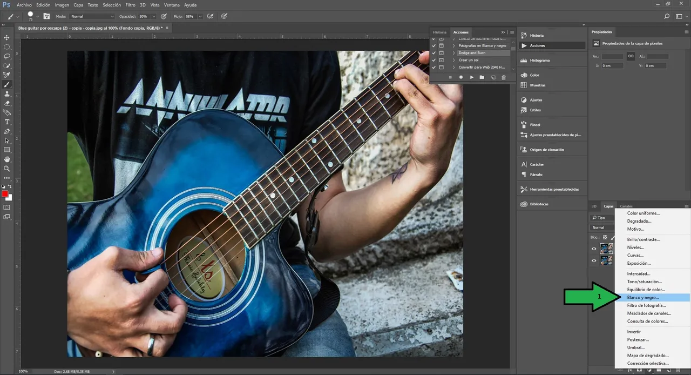Expand Convertir para Web action set
691x375 pixels.
453,67
